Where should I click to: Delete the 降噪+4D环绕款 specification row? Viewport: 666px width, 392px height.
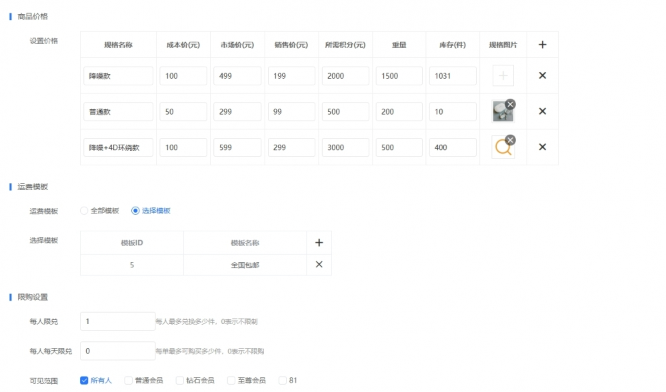click(542, 147)
